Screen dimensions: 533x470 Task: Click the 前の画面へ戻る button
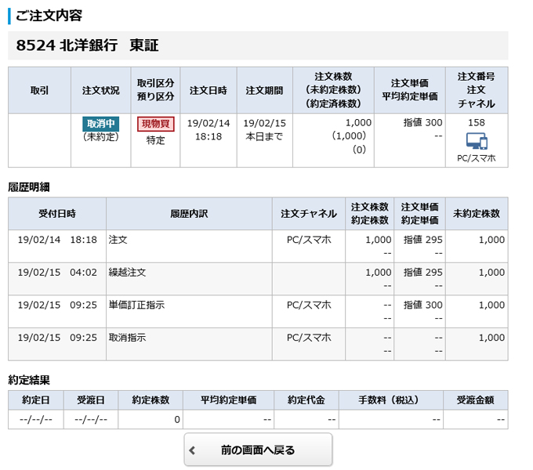[x=258, y=450]
